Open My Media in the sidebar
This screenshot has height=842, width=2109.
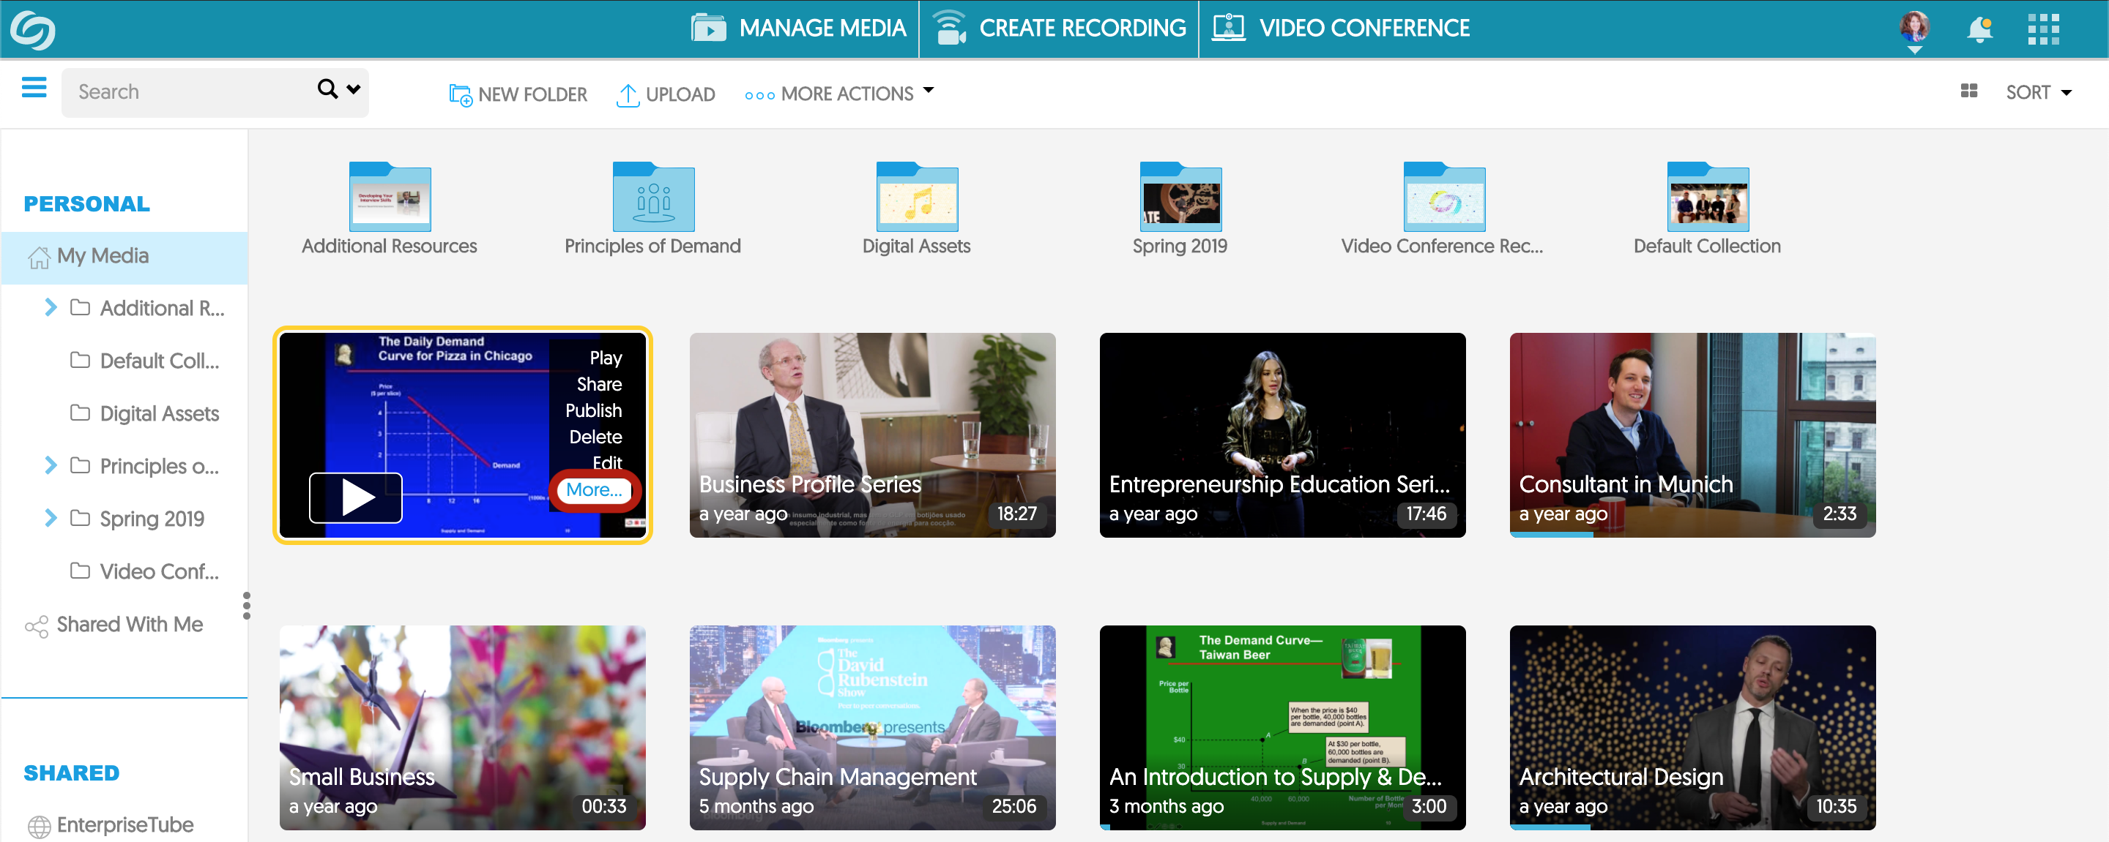tap(103, 255)
